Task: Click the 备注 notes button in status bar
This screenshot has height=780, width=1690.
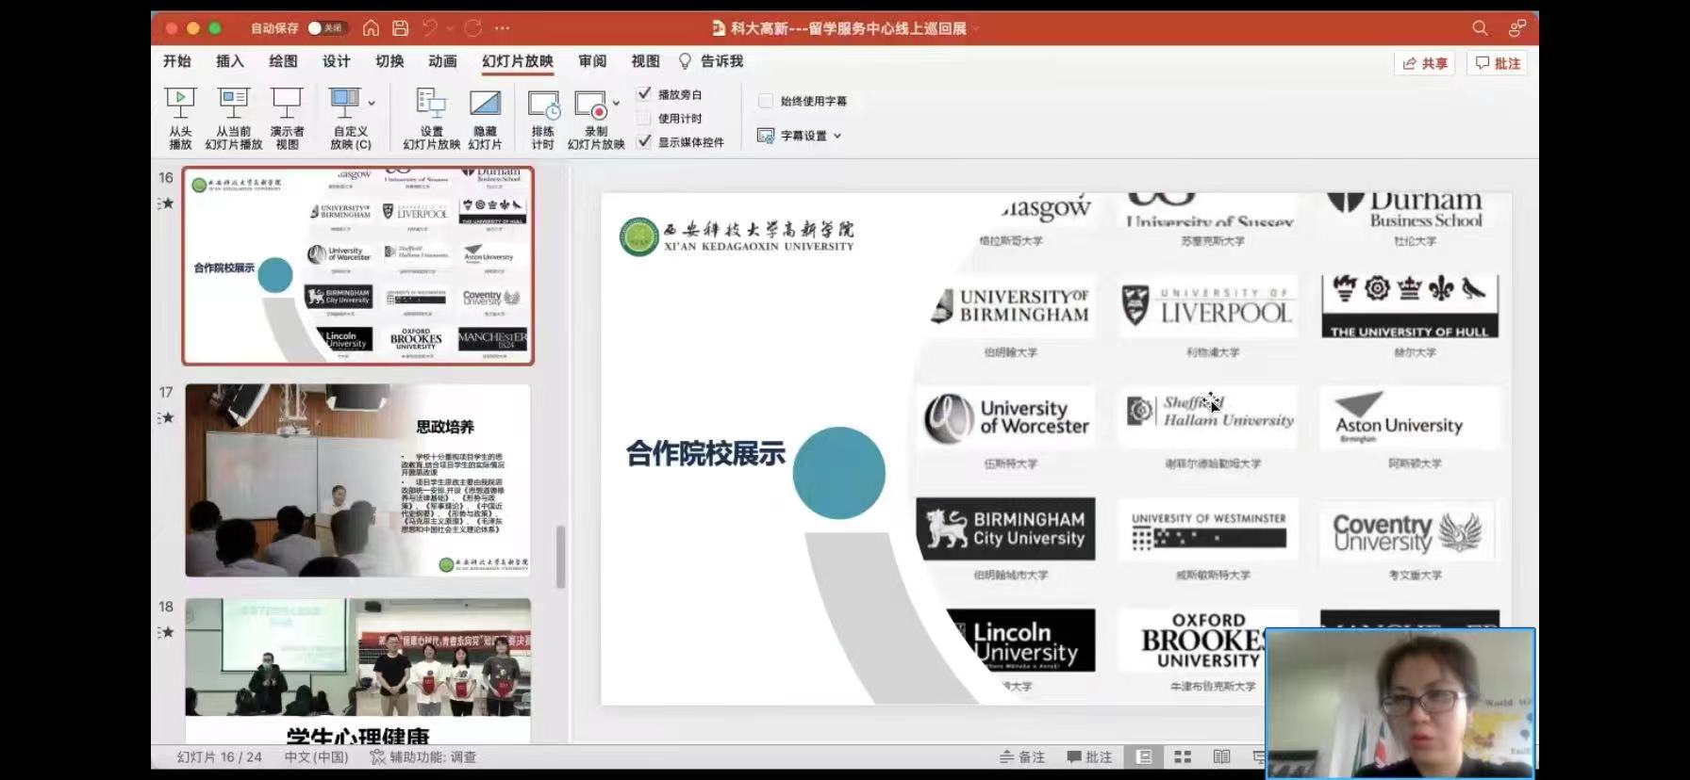Action: [1022, 756]
